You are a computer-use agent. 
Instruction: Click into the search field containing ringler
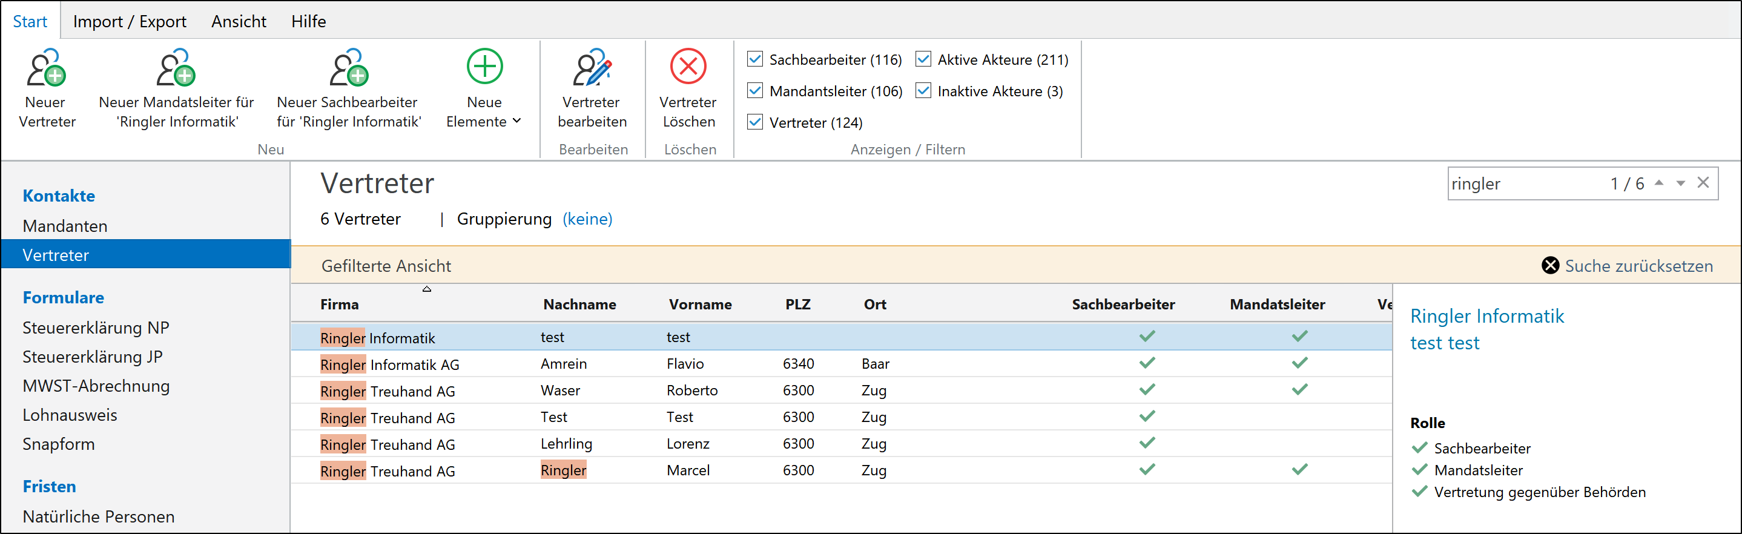click(x=1522, y=184)
